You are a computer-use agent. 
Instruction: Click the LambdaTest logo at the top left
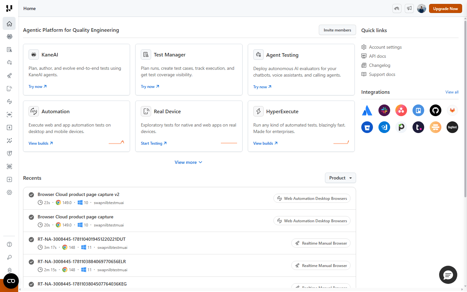(9, 8)
